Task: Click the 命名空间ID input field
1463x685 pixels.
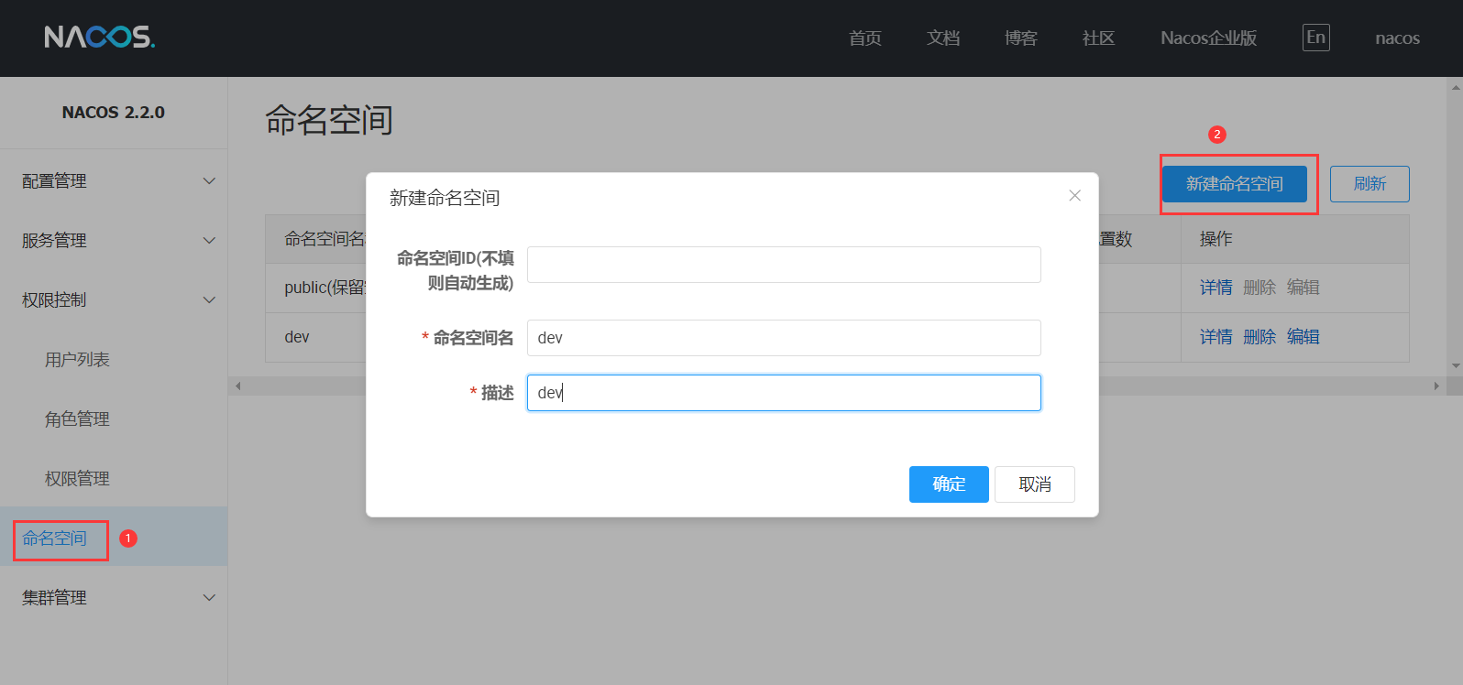Action: coord(783,265)
